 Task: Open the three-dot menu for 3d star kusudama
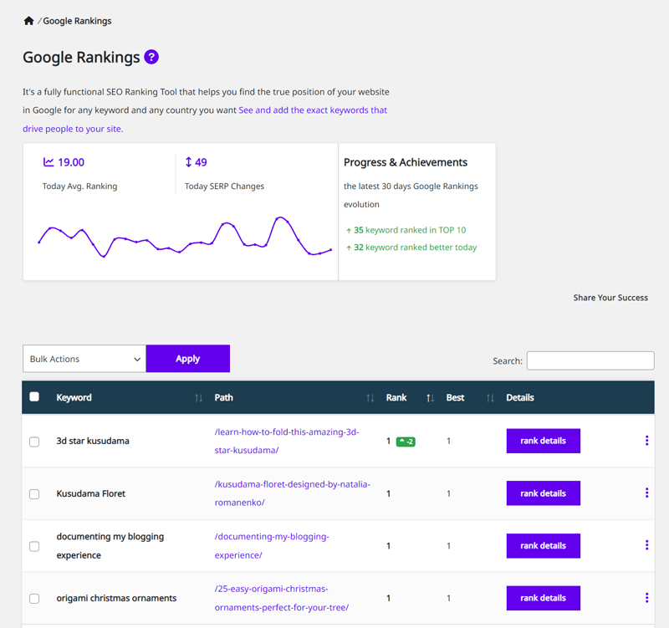646,441
